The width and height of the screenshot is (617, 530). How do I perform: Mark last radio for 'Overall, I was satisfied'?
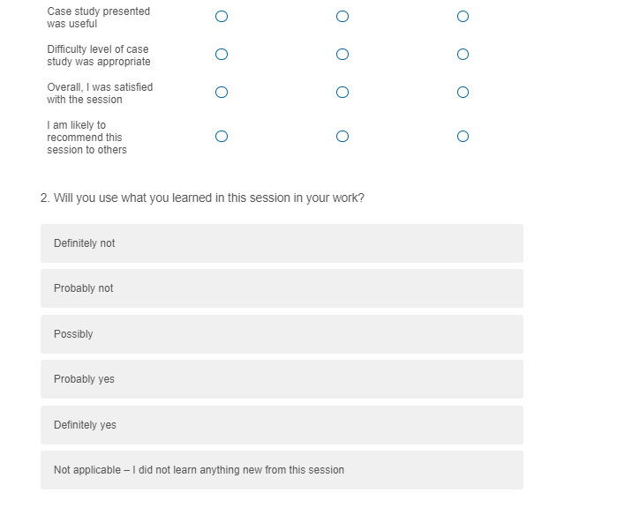click(463, 93)
